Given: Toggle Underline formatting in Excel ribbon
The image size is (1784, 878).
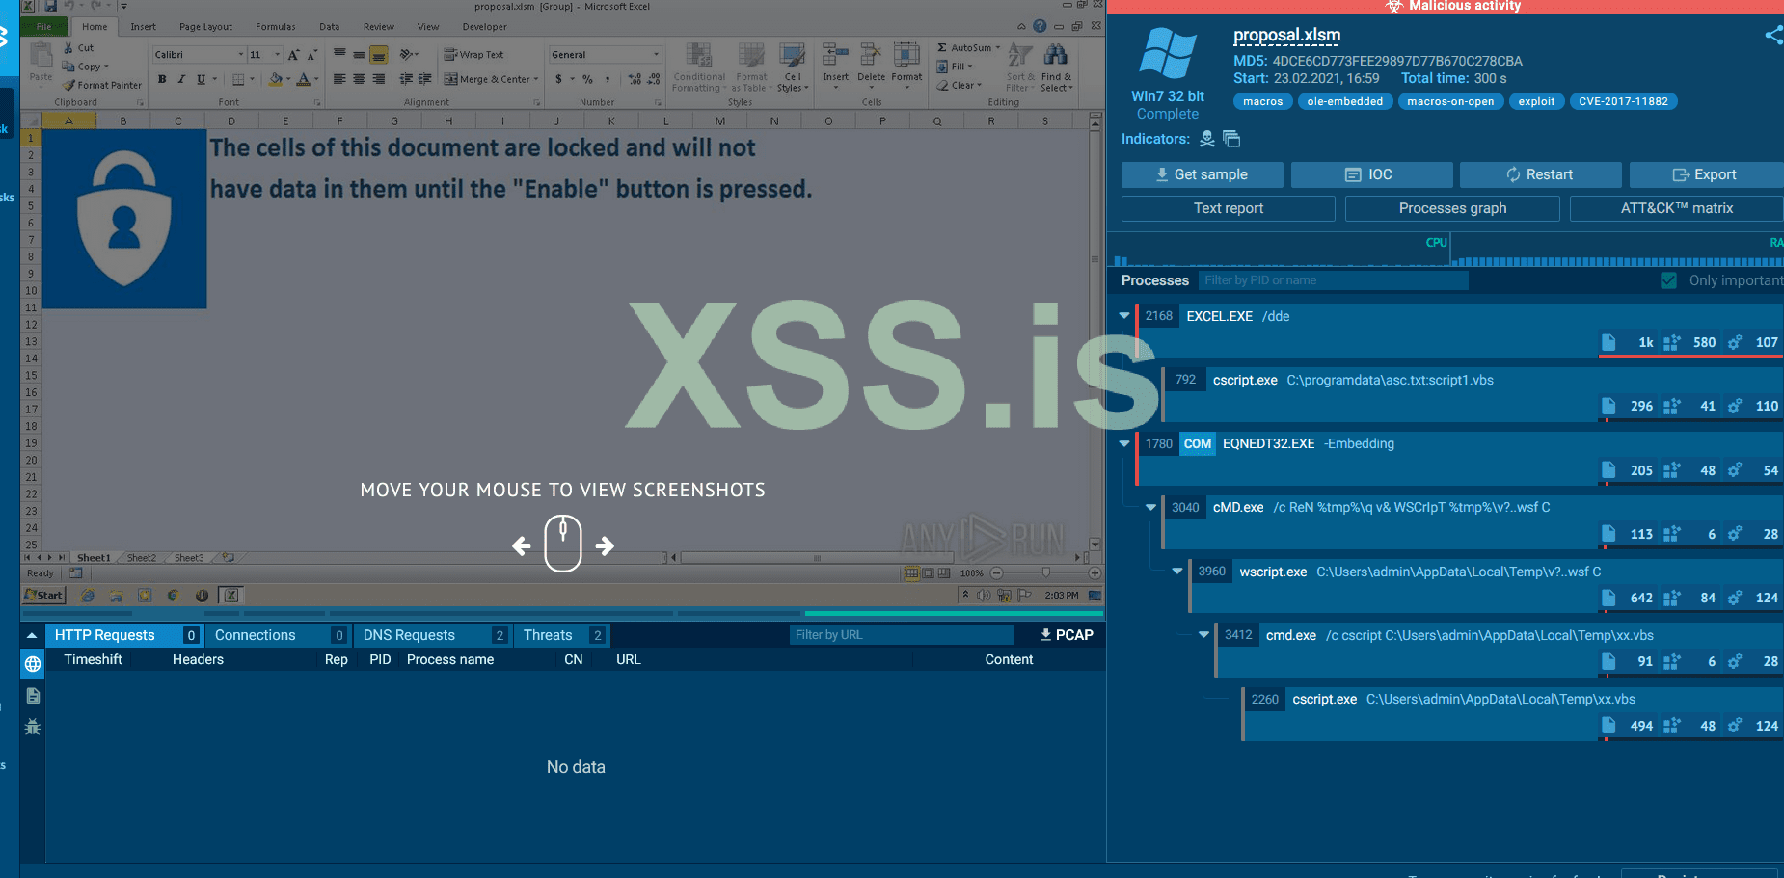Looking at the screenshot, I should point(201,79).
